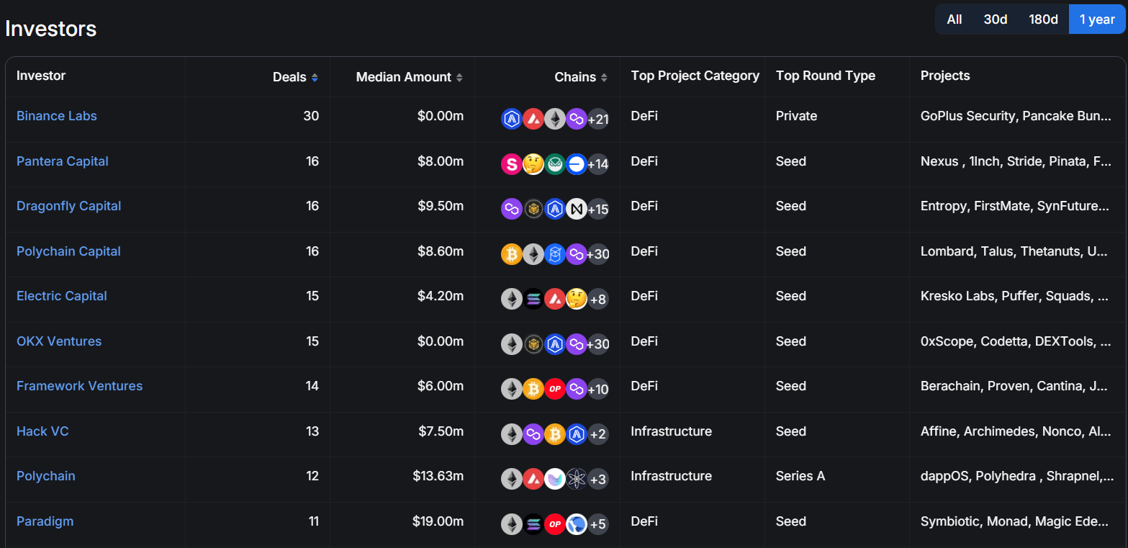
Task: Show the +30 extra chains for Polychain Capital
Action: click(597, 254)
